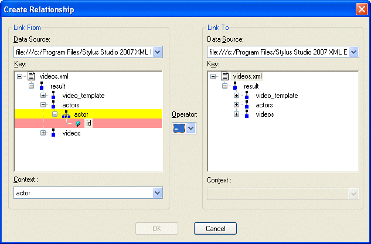Image resolution: width=371 pixels, height=244 pixels.
Task: Open the Link To Data Source dropdown
Action: 353,52
